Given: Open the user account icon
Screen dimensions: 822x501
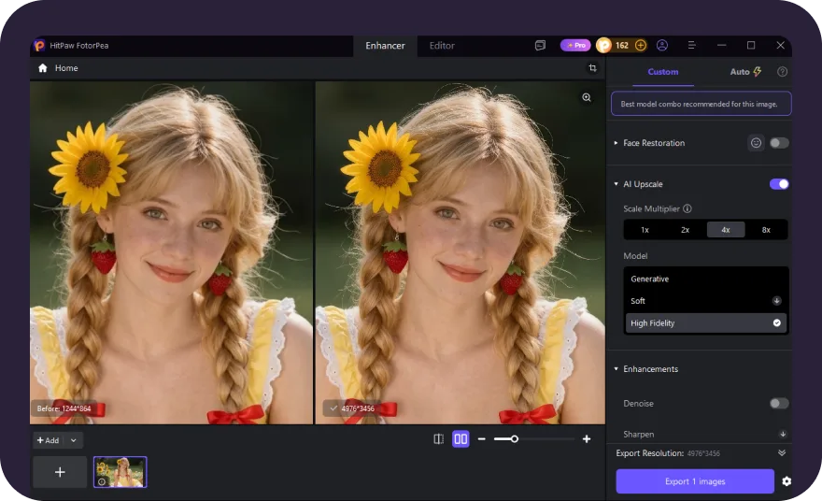Looking at the screenshot, I should (x=662, y=46).
